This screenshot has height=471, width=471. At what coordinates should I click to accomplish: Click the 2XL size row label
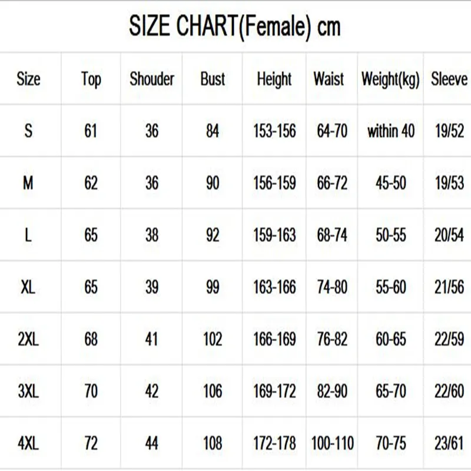coord(28,340)
